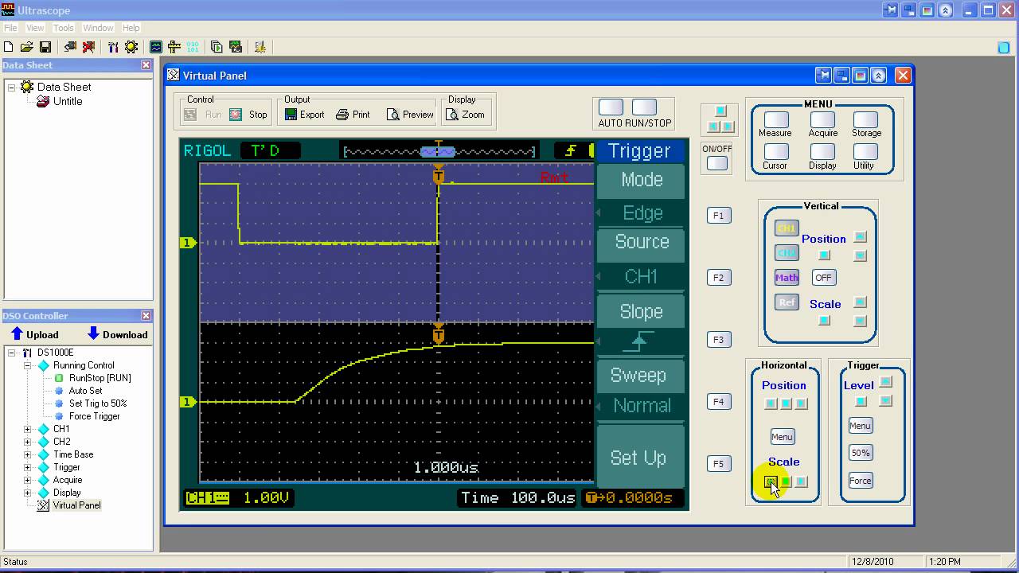
Task: Click the Print printer icon
Action: (342, 115)
